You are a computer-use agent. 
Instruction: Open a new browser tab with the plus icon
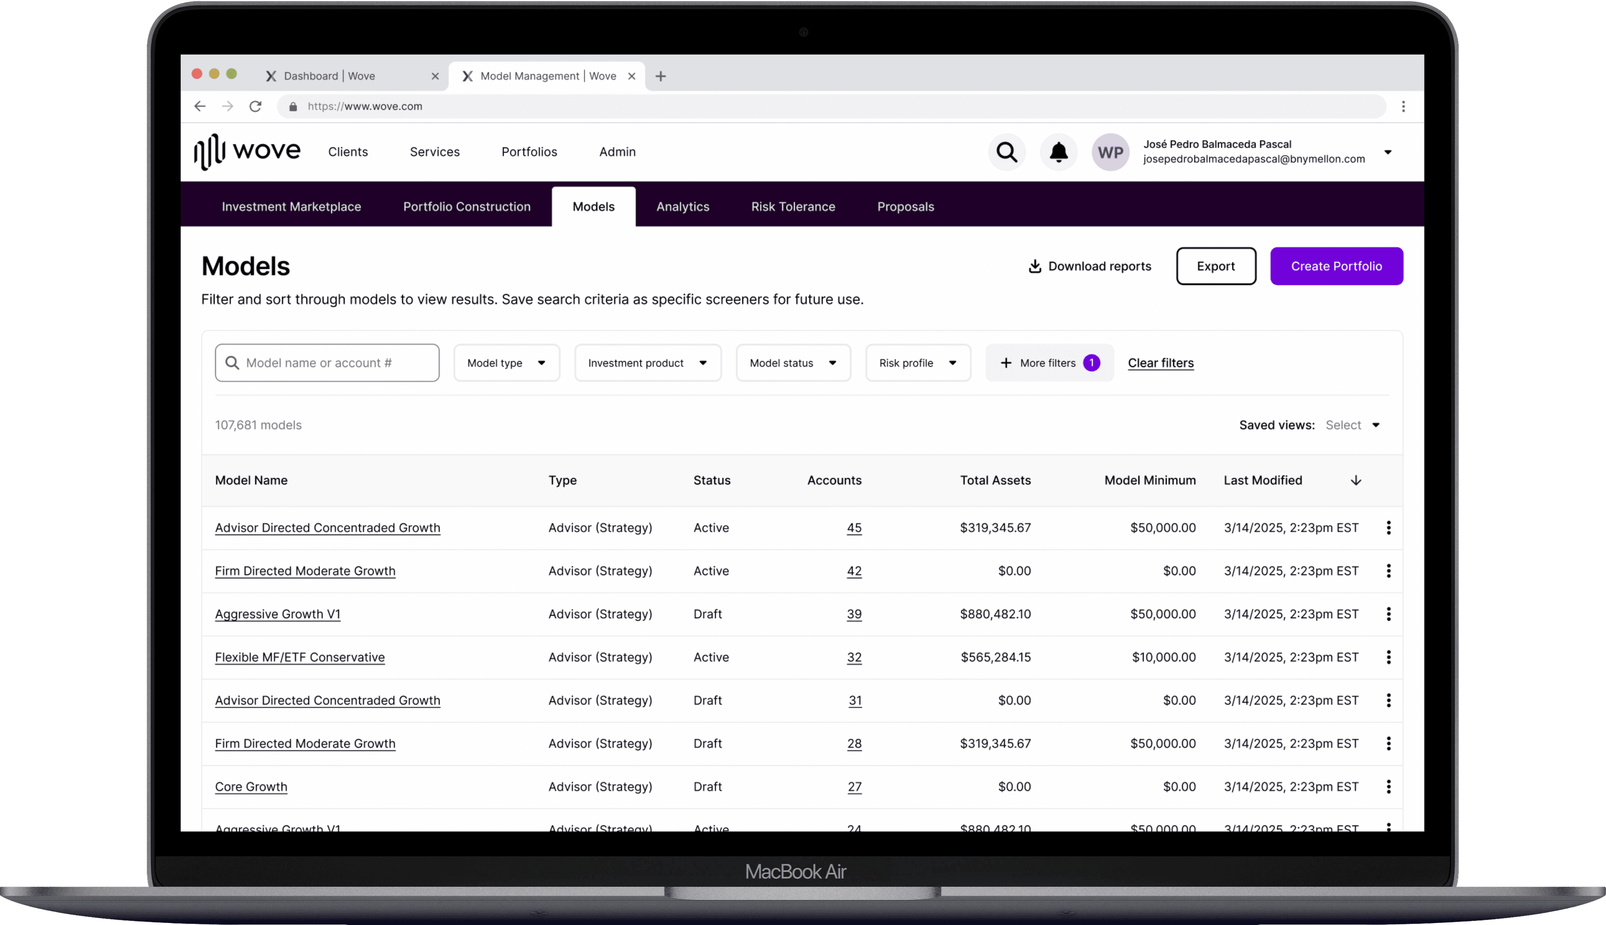click(661, 76)
